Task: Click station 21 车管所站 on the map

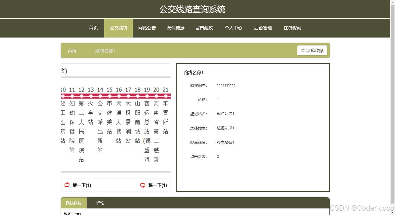Action: (x=165, y=117)
